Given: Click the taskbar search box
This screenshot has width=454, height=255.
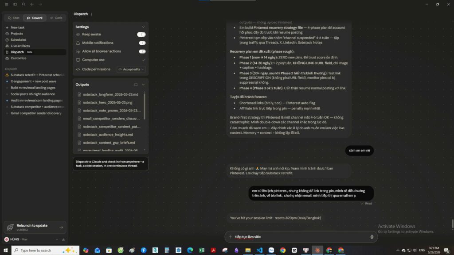Looking at the screenshot, I should click(46, 250).
